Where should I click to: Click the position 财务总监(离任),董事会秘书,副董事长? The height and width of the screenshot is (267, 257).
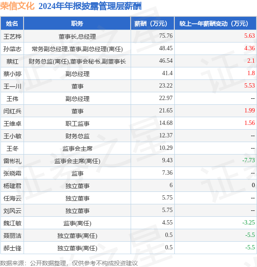[77, 61]
